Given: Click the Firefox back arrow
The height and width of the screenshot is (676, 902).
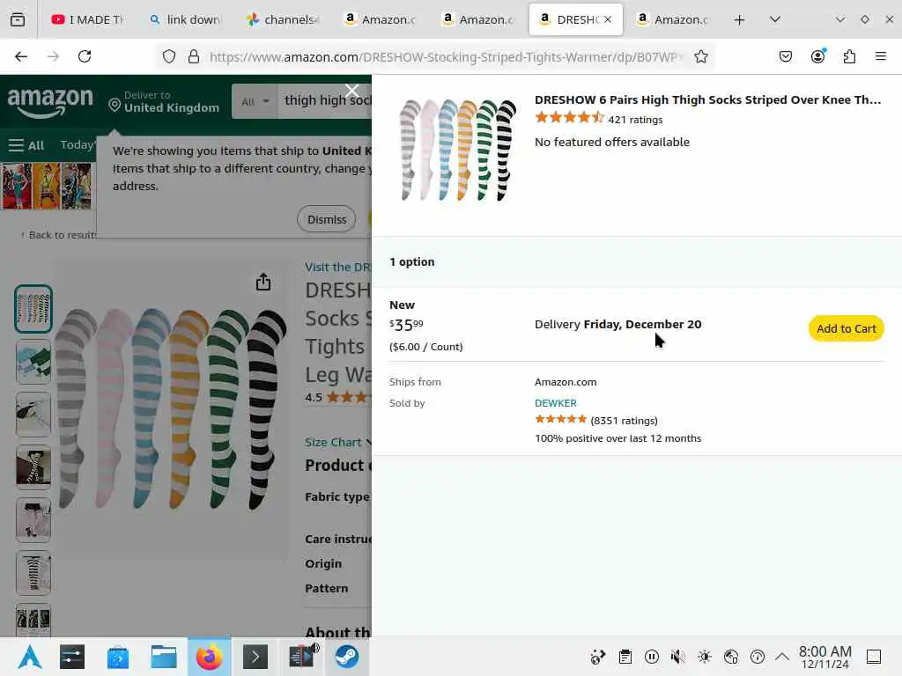Looking at the screenshot, I should tap(21, 56).
